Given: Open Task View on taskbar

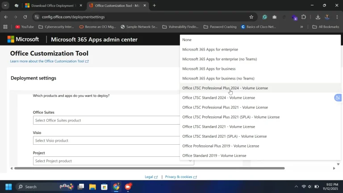Looking at the screenshot, I should click(81, 187).
